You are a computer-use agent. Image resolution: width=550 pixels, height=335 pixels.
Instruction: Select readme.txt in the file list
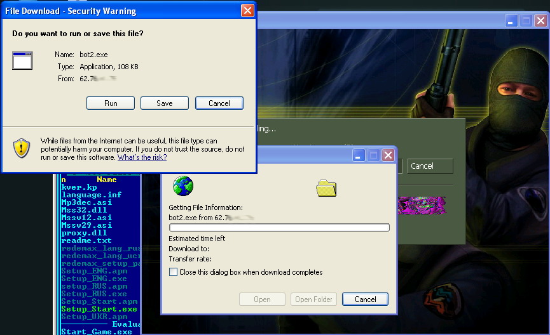86,241
